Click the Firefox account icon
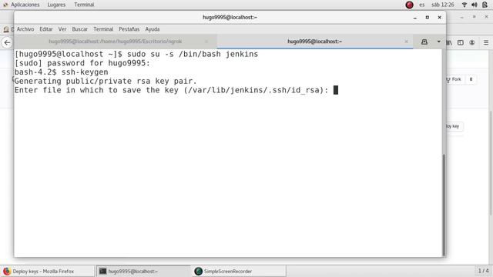The image size is (493, 277). tap(472, 42)
